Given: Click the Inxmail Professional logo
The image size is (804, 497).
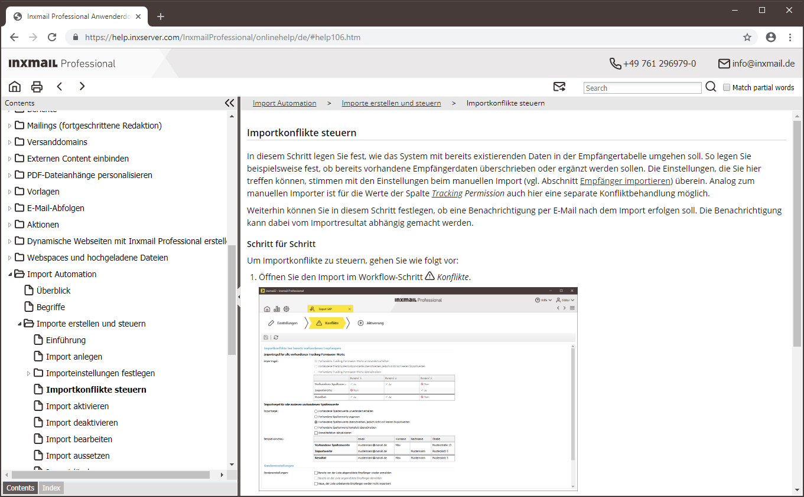Looking at the screenshot, I should click(x=62, y=64).
